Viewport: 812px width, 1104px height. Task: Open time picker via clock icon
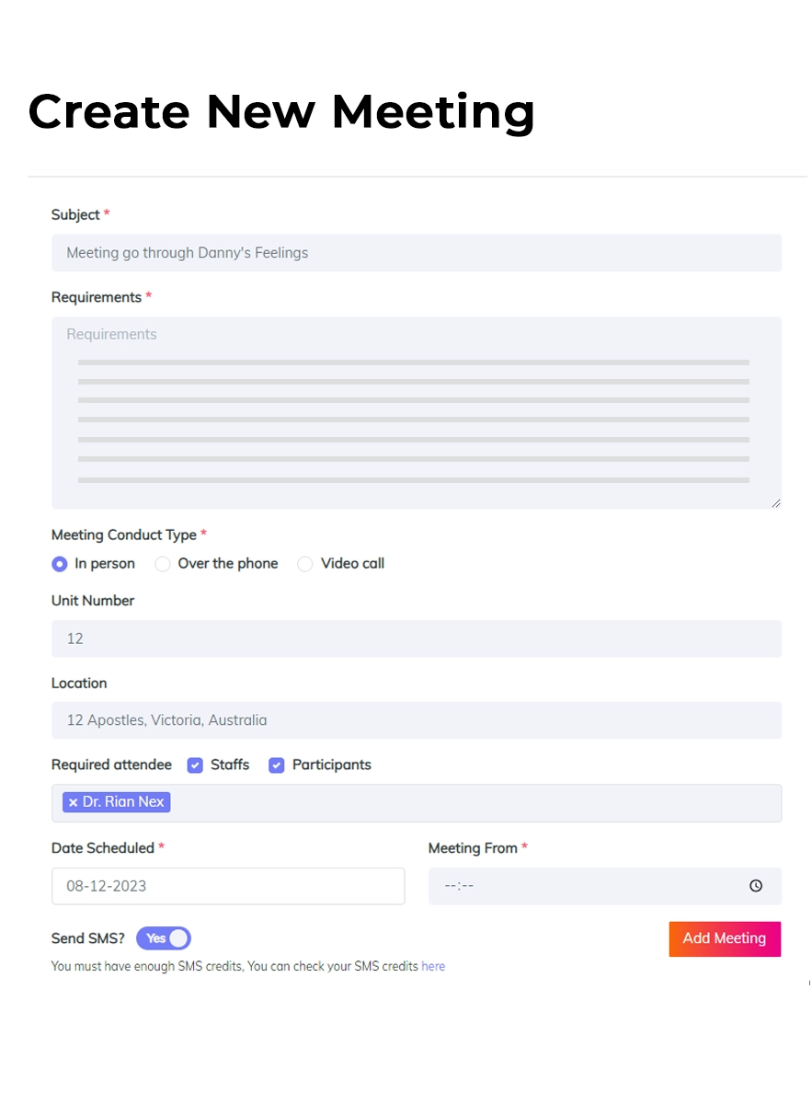(756, 886)
